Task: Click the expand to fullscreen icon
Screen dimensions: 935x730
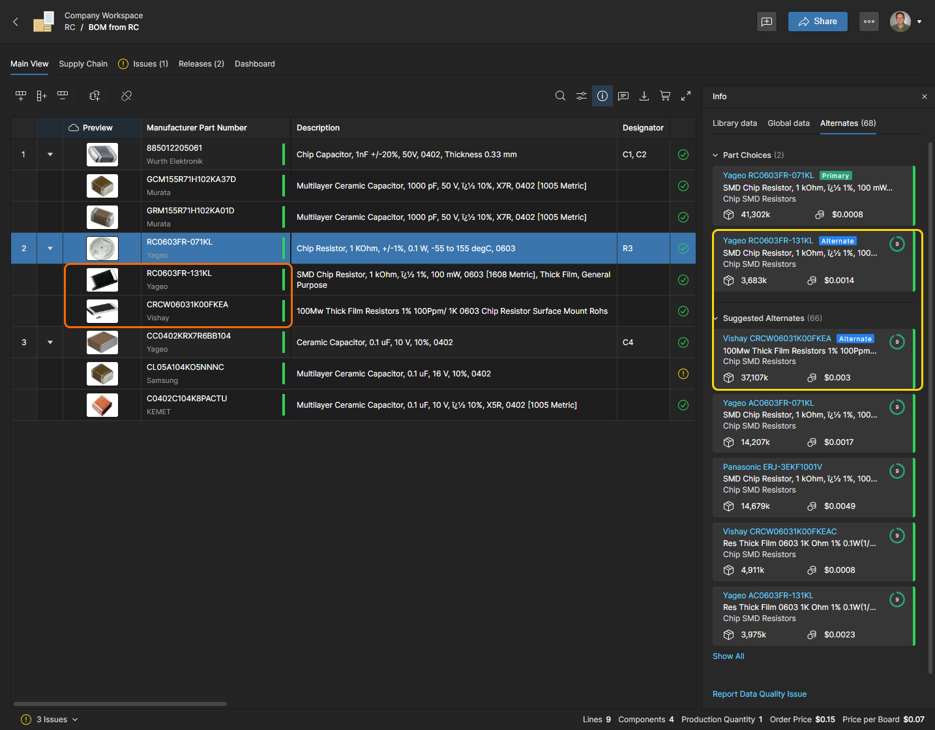Action: [686, 96]
